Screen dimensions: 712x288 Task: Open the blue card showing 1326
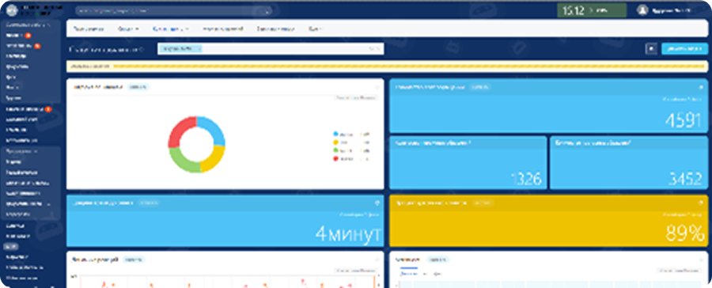click(468, 162)
